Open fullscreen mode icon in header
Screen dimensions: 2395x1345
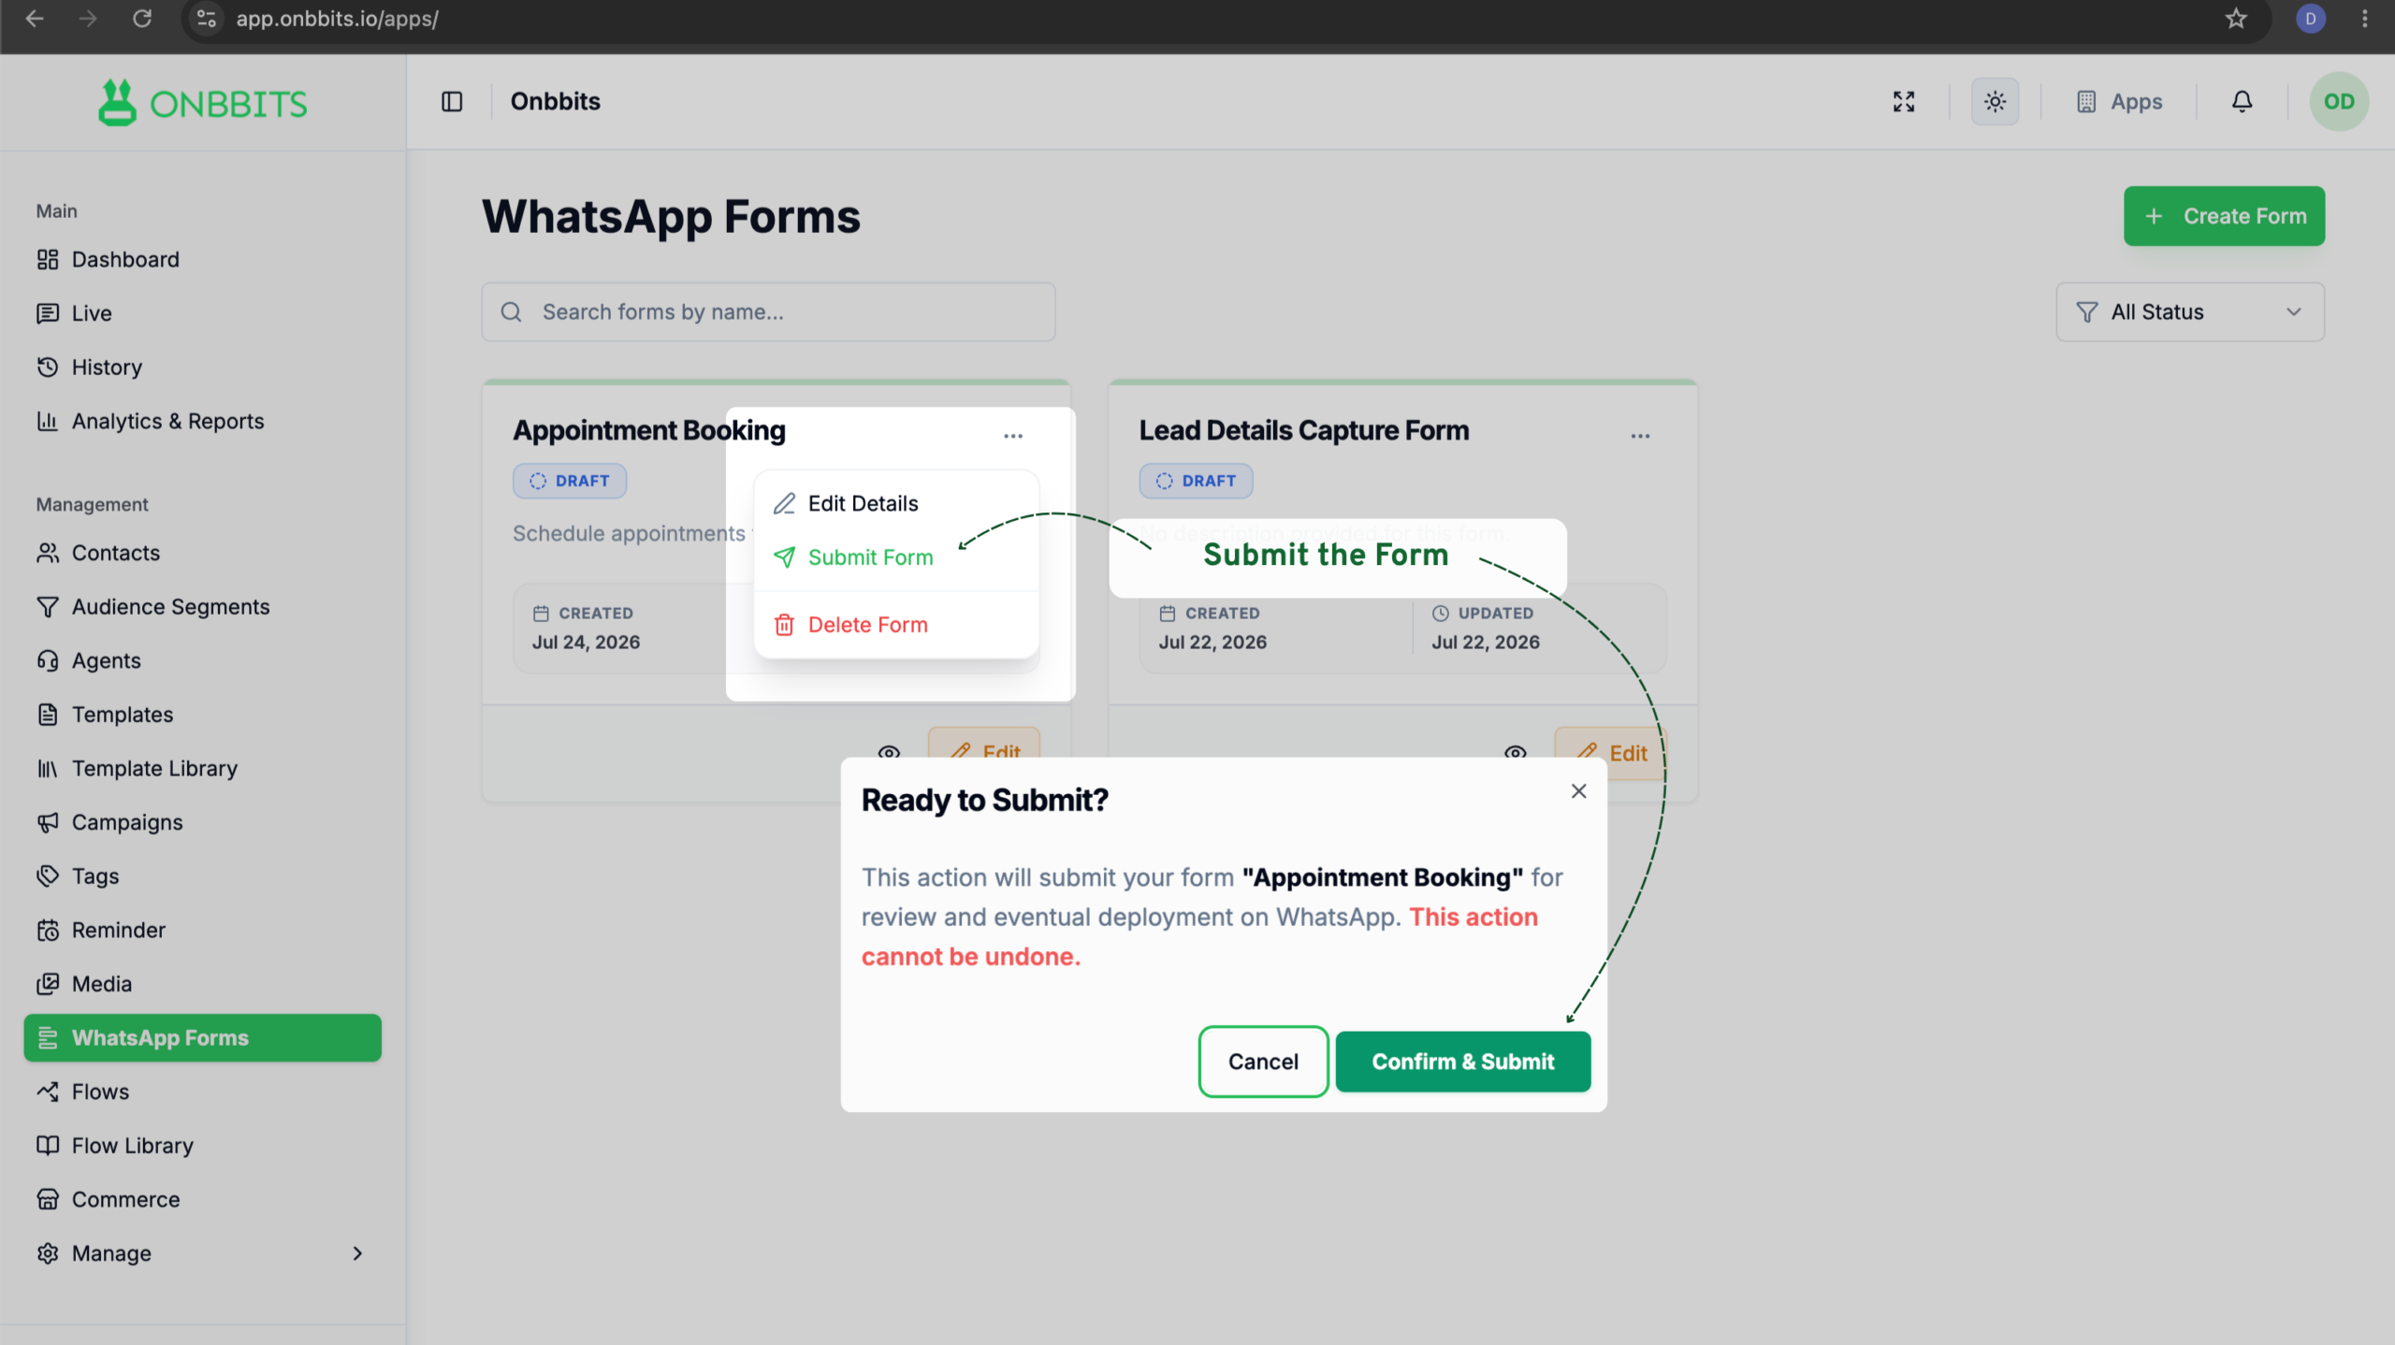(x=1904, y=101)
